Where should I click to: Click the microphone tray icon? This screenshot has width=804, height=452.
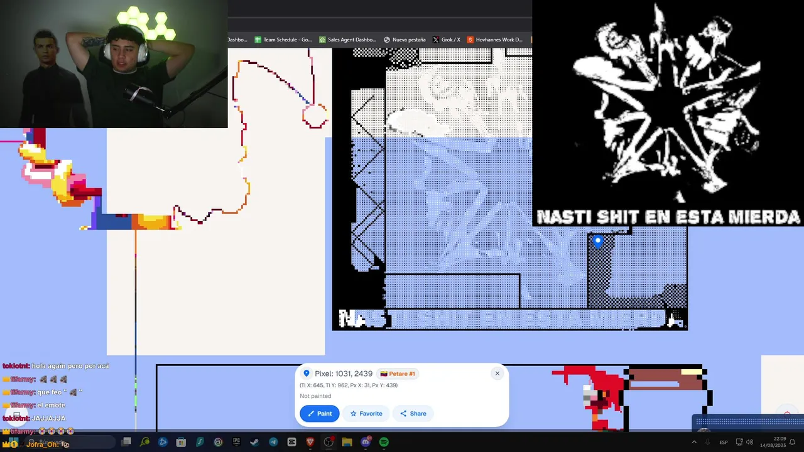(708, 442)
